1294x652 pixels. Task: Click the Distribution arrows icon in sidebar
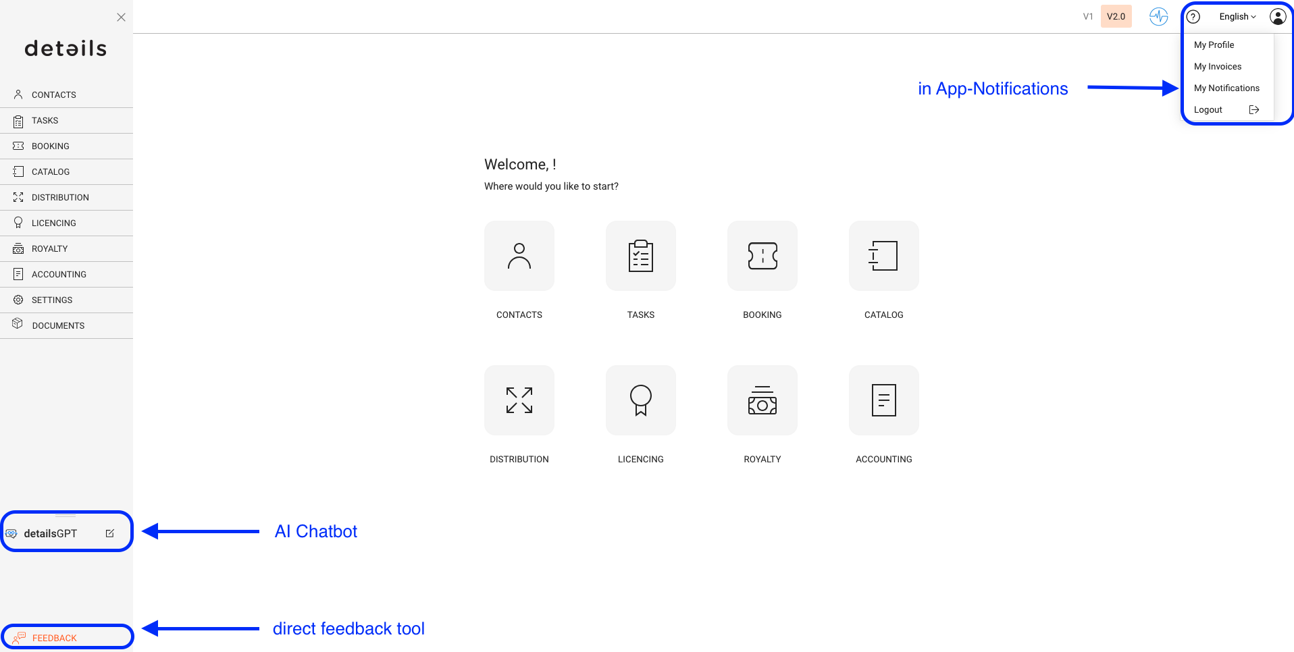click(18, 197)
